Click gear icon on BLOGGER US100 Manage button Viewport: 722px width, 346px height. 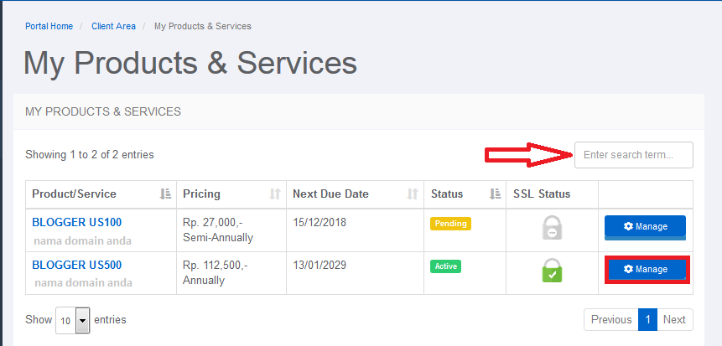click(628, 226)
